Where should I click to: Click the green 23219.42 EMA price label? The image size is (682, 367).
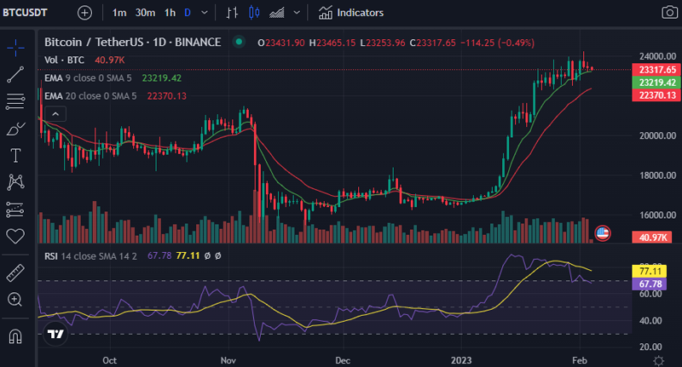tap(656, 83)
